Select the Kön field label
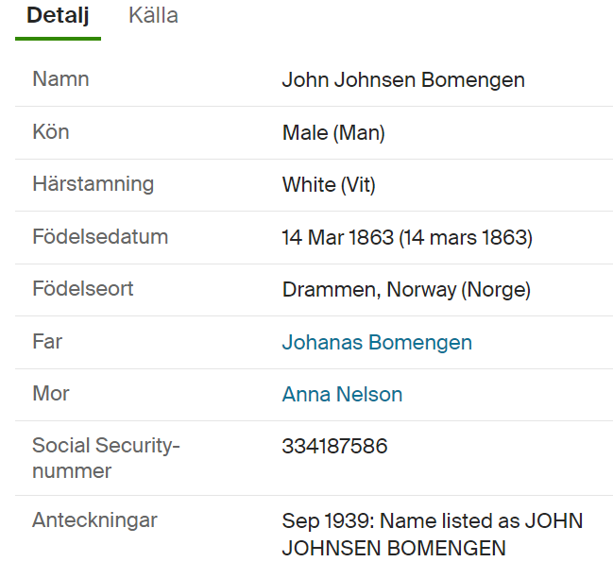 click(x=51, y=132)
